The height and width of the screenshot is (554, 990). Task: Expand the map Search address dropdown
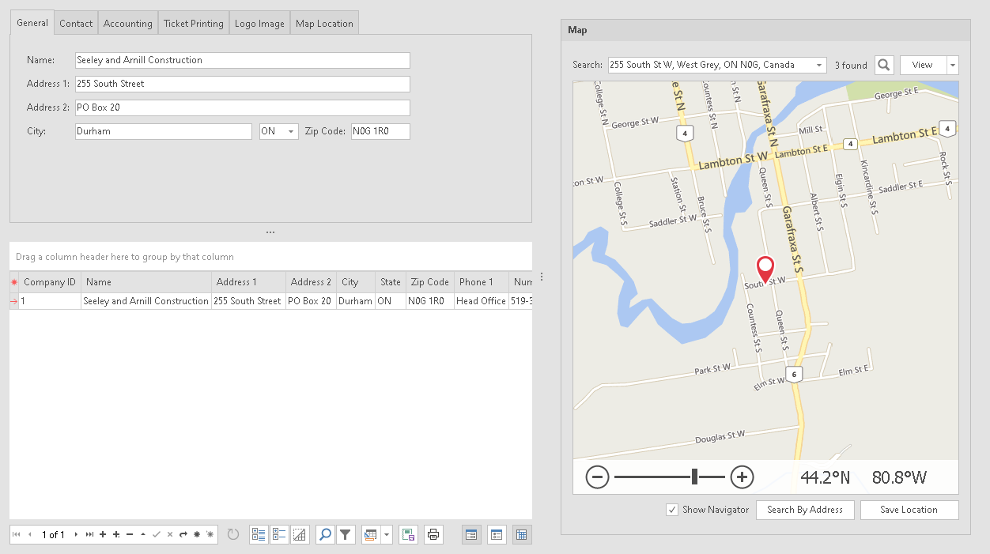tap(818, 66)
